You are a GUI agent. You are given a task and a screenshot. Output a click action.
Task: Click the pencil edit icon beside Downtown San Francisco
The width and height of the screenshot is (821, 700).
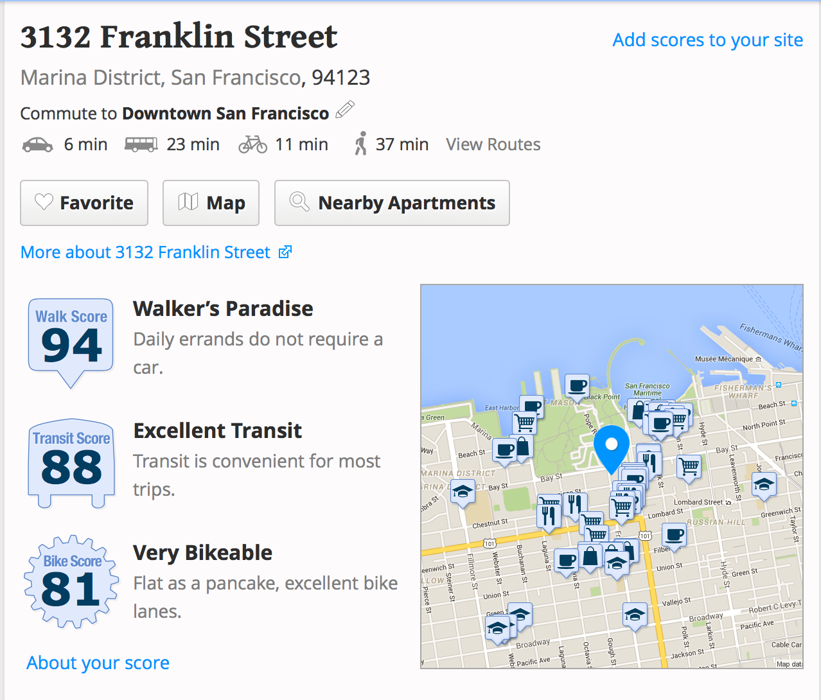click(x=345, y=110)
